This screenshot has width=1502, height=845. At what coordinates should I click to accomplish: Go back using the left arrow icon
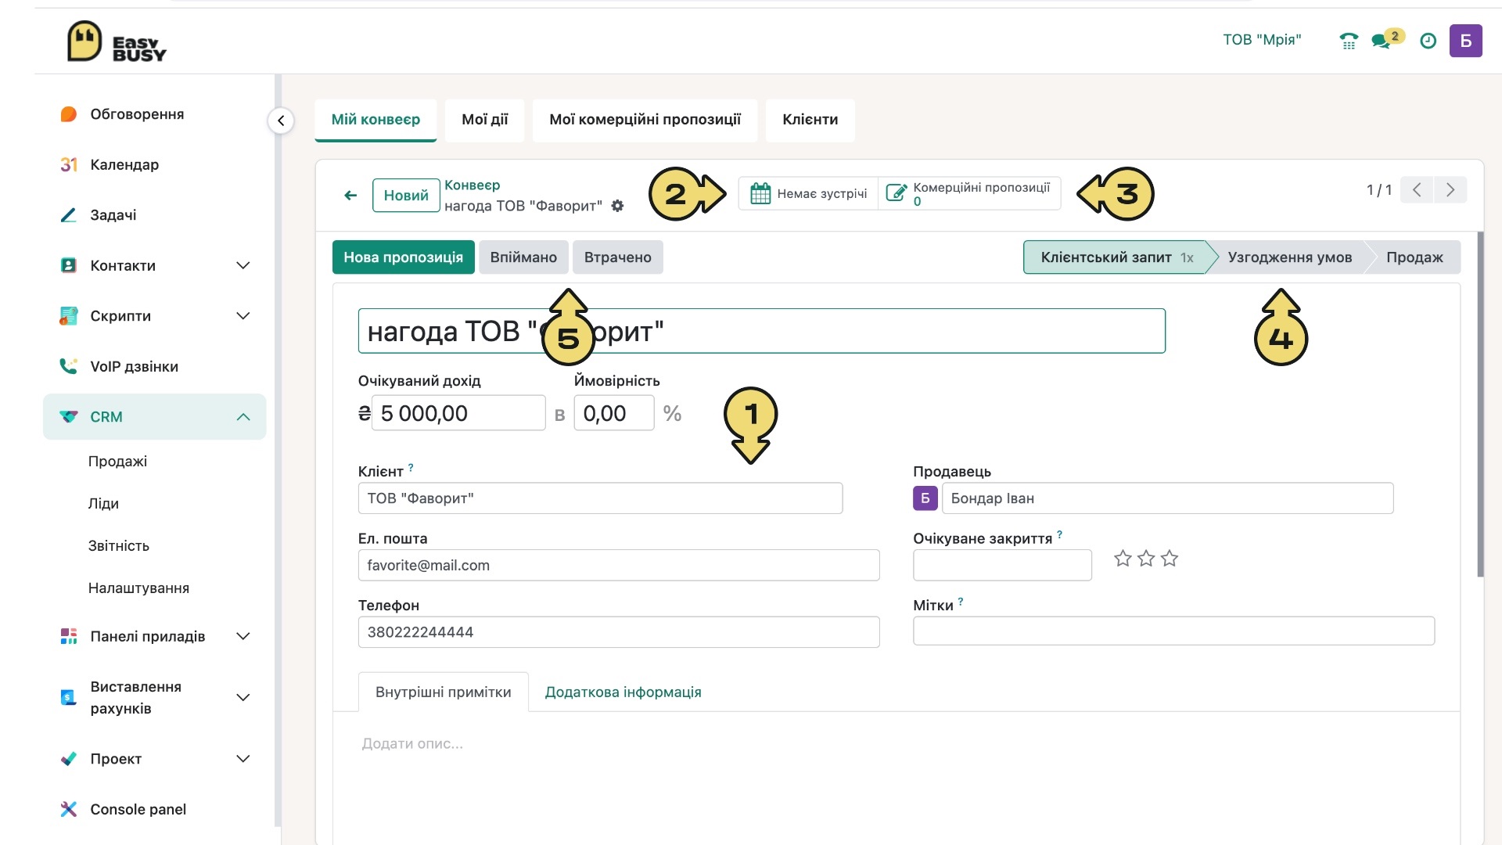point(350,196)
